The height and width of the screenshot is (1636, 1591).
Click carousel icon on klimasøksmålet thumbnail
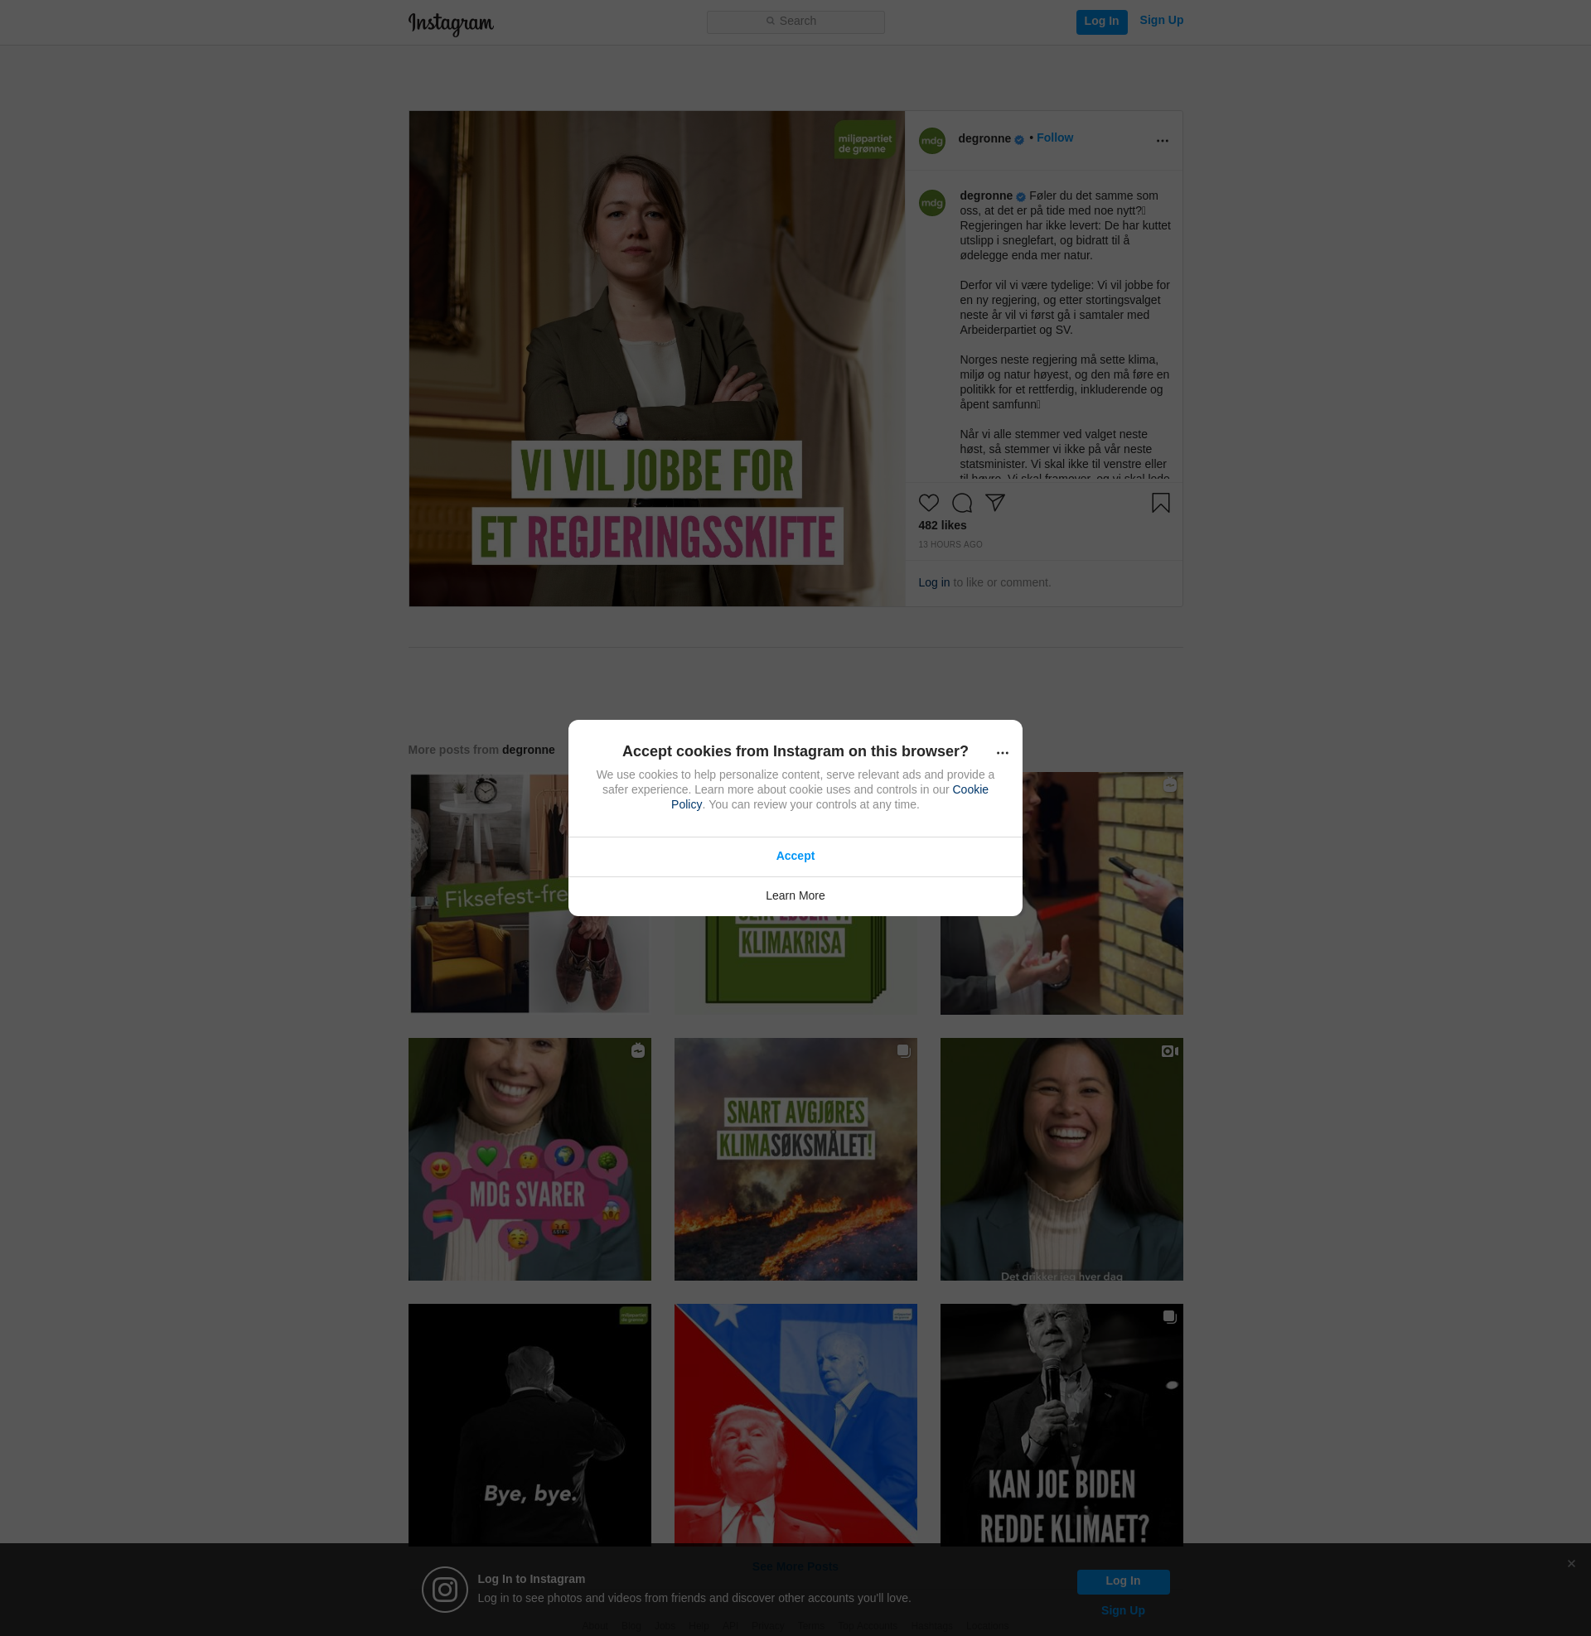(903, 1050)
